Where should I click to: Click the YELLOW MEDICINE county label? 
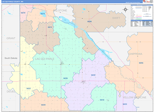tap(134, 98)
